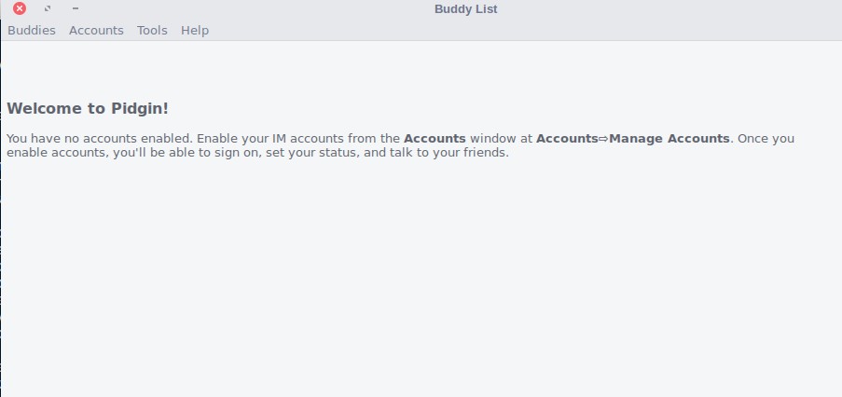Open the Buddies menu
This screenshot has height=397, width=842.
click(x=32, y=31)
